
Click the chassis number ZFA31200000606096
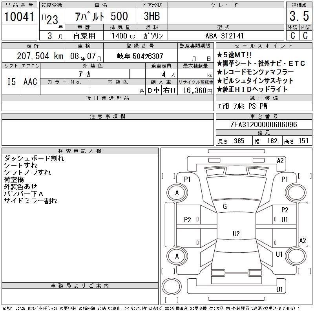point(264,124)
